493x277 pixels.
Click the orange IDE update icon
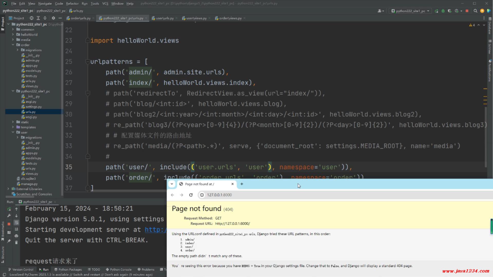coord(482,11)
